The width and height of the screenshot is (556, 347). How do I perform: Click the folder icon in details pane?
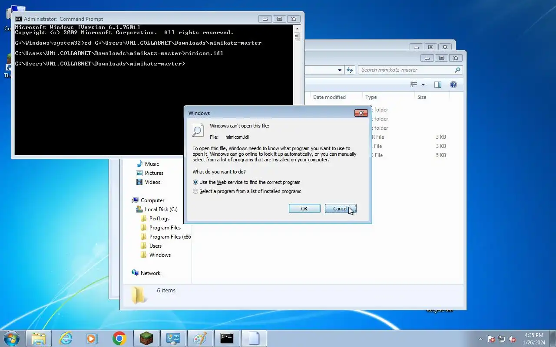pyautogui.click(x=138, y=295)
